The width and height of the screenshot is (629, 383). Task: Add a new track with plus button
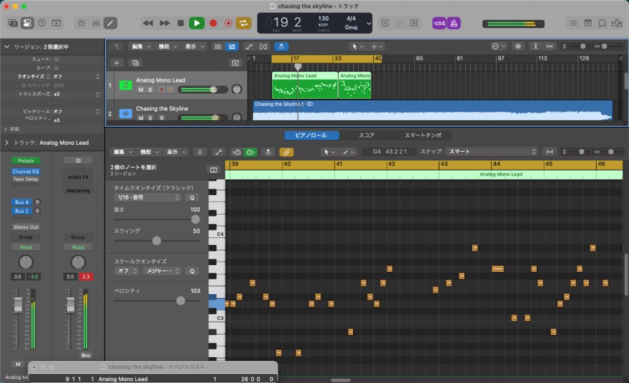(116, 63)
